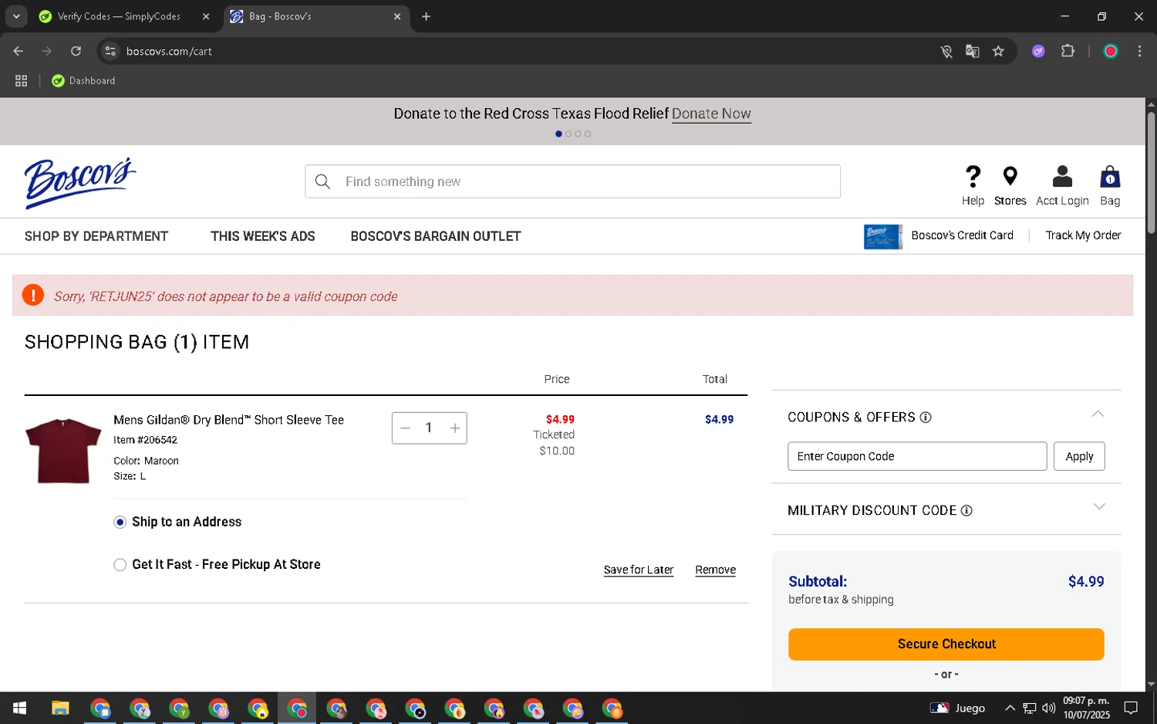Viewport: 1157px width, 724px height.
Task: Click the Find something new search box
Action: click(x=572, y=181)
